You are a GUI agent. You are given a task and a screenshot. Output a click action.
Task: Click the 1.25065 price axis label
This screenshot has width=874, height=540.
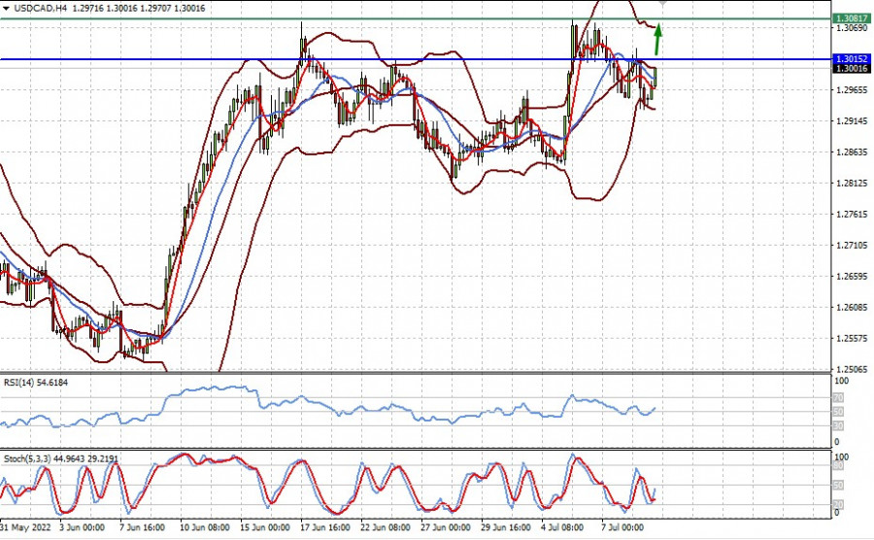852,370
